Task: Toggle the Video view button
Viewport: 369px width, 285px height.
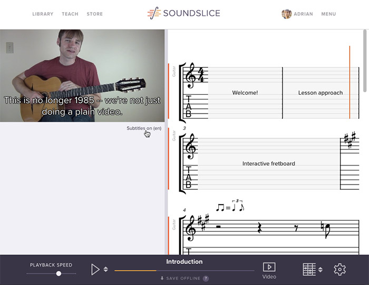Action: tap(269, 271)
